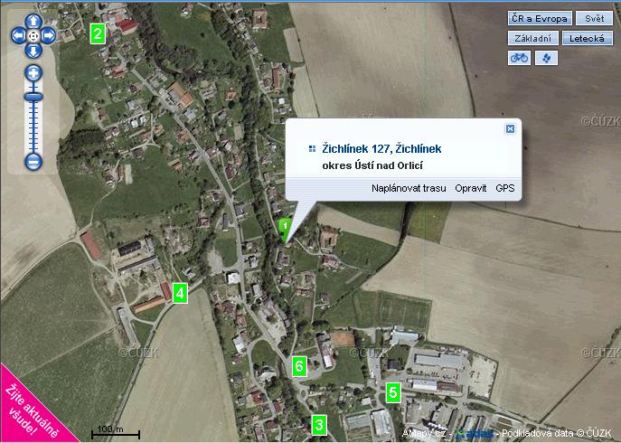The height and width of the screenshot is (443, 621).
Task: Select ČR a Evropa map region
Action: click(541, 18)
